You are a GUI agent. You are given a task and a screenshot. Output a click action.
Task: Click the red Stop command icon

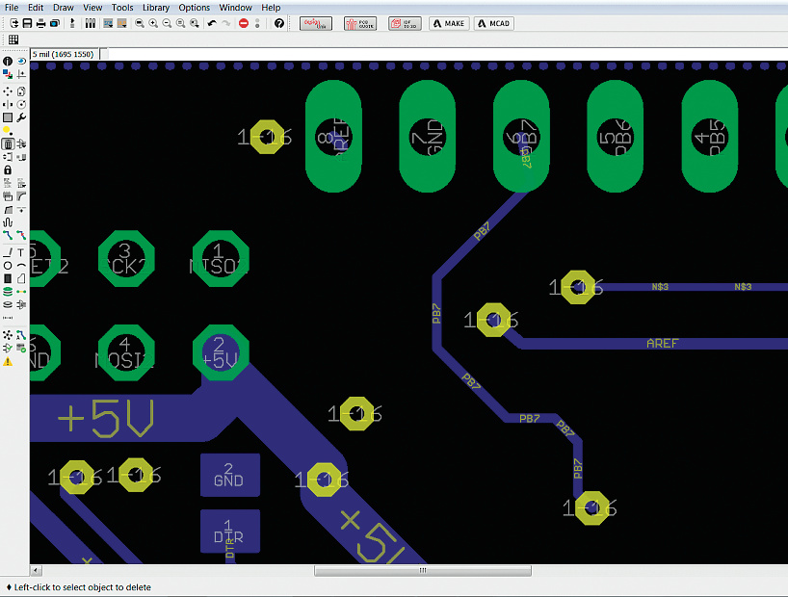click(243, 23)
